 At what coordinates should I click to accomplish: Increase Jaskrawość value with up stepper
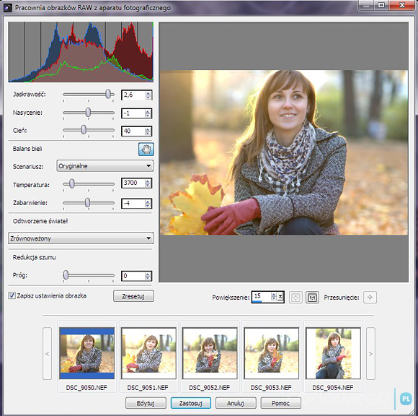[148, 93]
